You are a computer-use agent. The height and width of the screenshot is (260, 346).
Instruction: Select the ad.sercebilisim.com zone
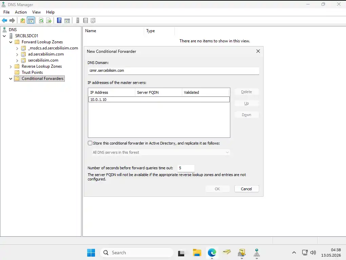pos(46,54)
